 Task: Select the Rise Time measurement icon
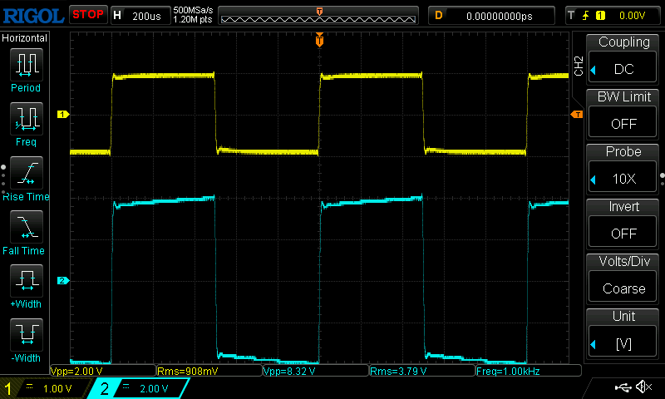click(x=27, y=173)
